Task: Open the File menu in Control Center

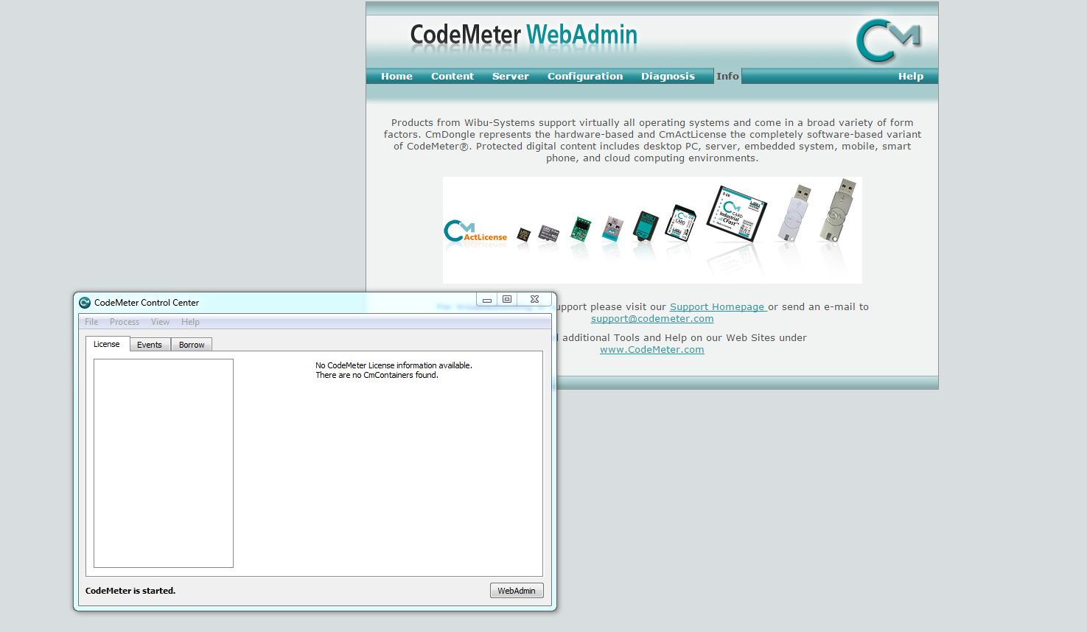Action: pos(91,322)
